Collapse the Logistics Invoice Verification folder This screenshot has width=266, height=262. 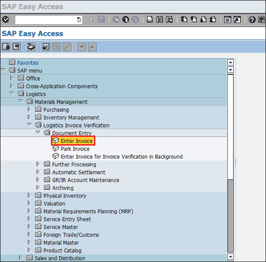(29, 124)
